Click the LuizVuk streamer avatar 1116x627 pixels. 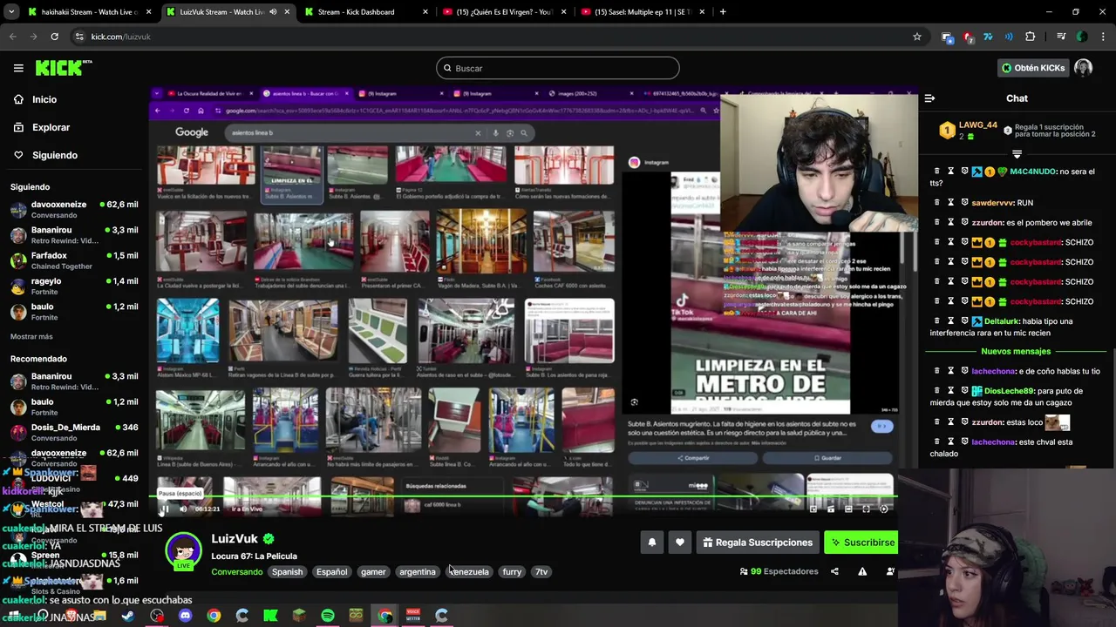click(184, 550)
